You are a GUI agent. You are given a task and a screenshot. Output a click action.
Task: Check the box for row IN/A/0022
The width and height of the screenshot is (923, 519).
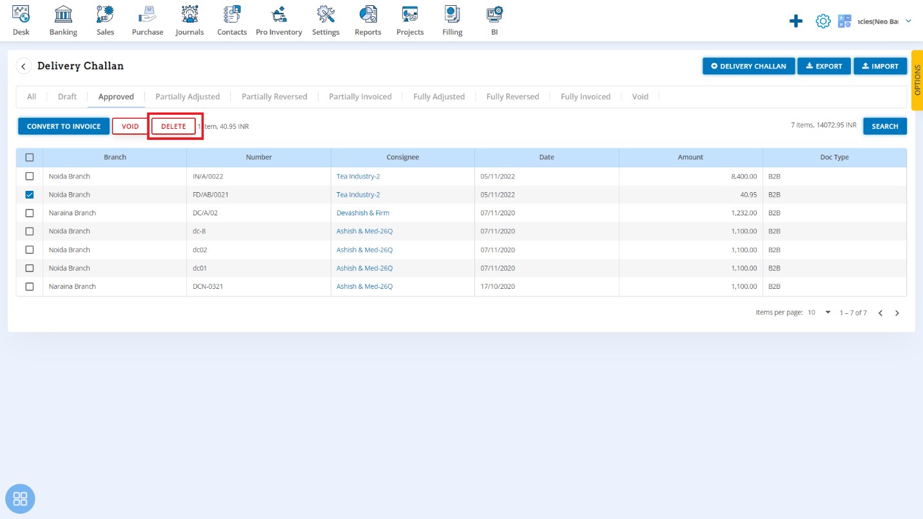click(29, 176)
